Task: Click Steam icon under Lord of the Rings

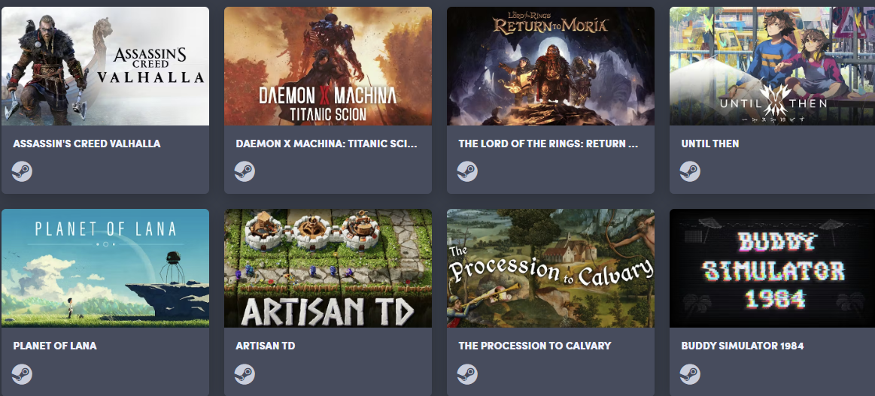Action: pyautogui.click(x=468, y=171)
